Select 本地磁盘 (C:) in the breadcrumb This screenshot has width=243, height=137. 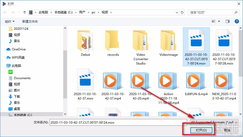coord(63,12)
